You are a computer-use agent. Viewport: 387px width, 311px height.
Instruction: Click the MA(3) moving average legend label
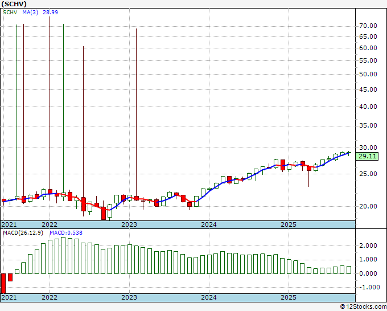(30, 12)
